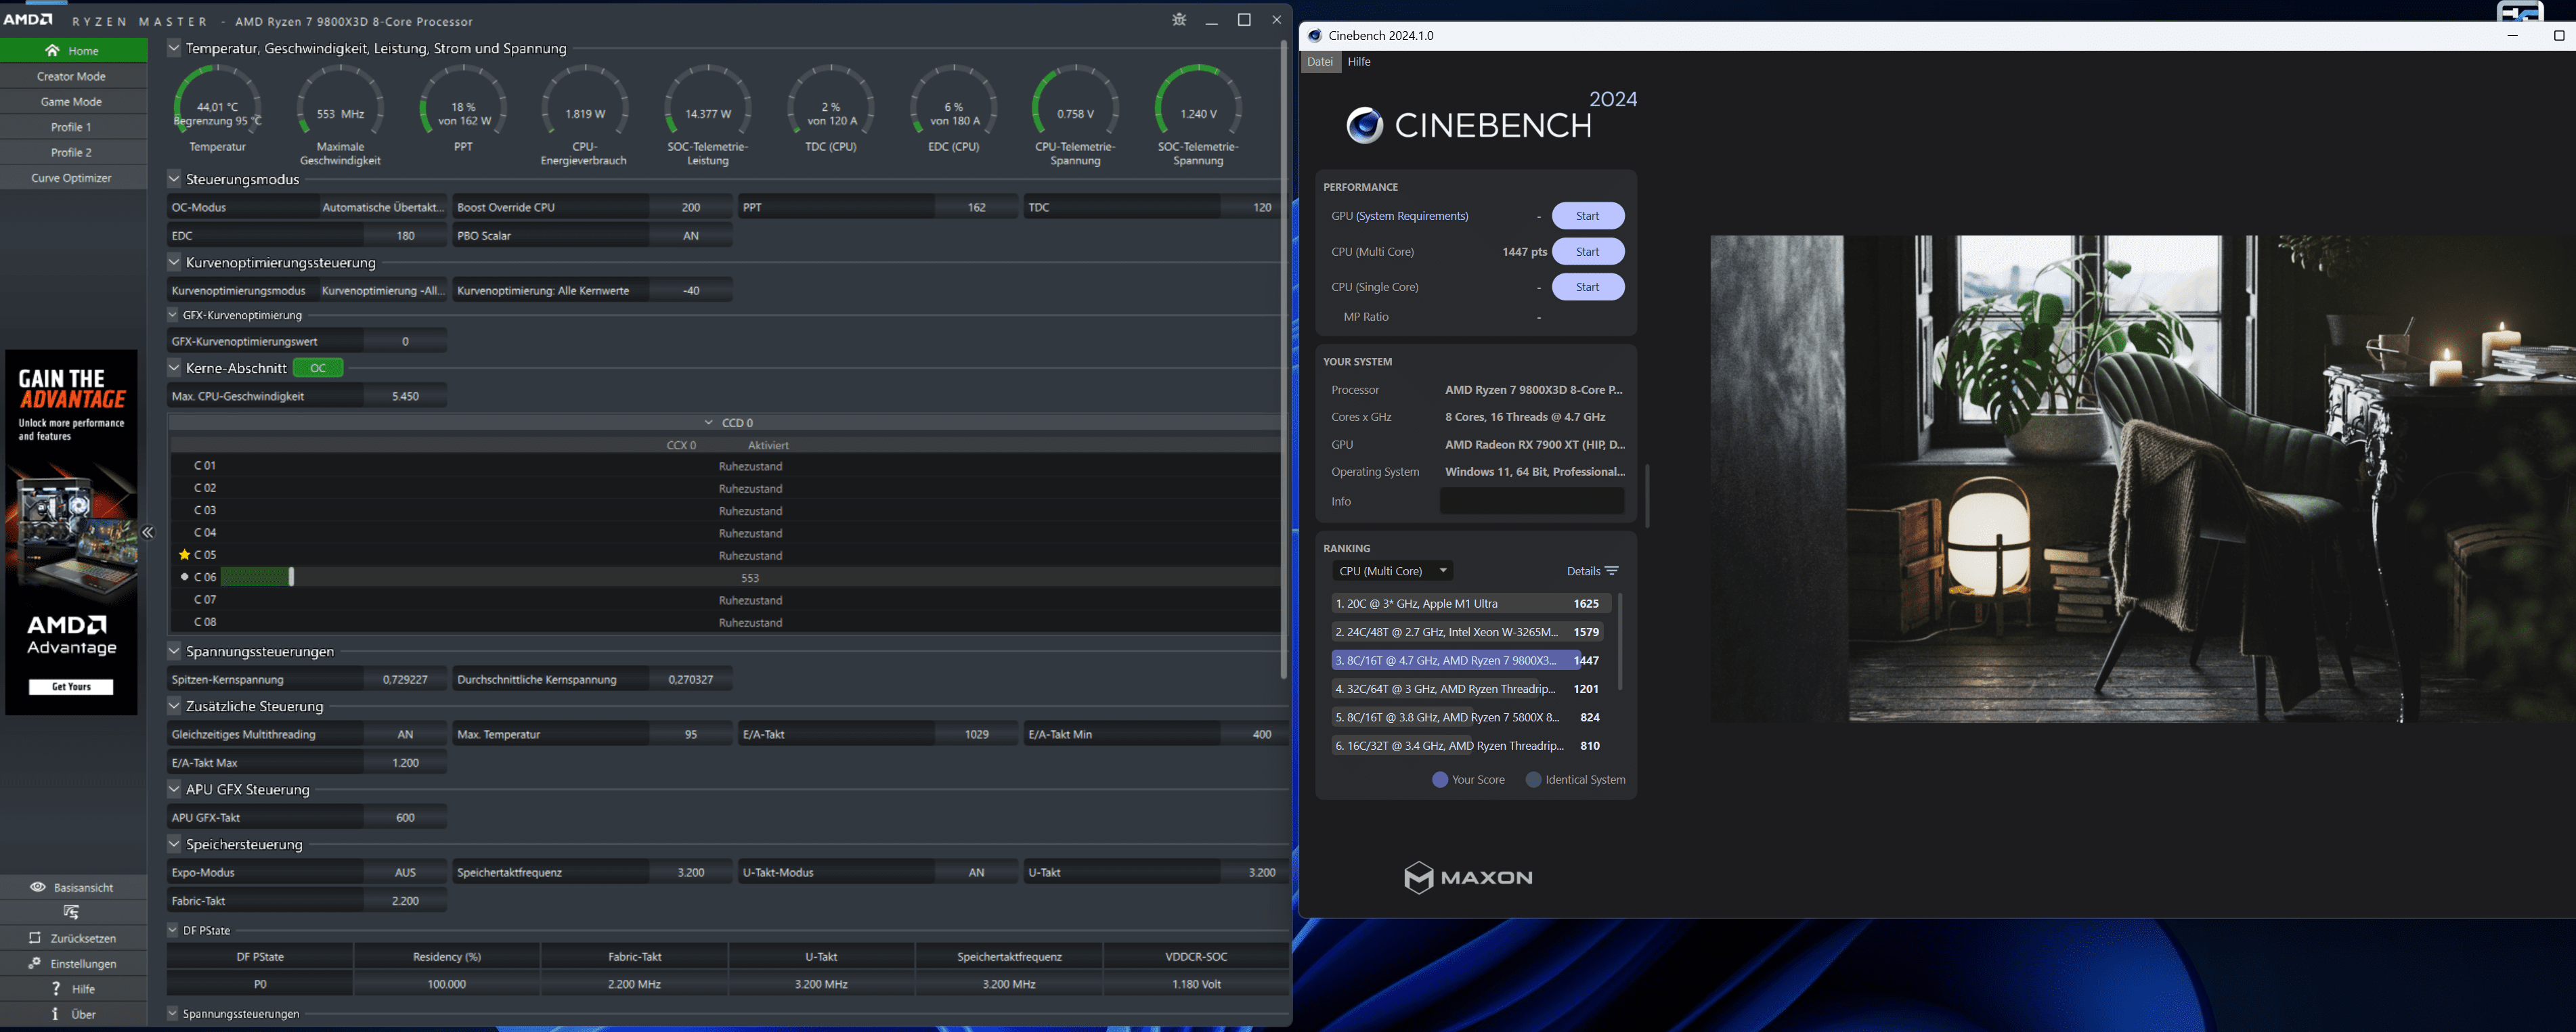This screenshot has width=2576, height=1032.
Task: Collapse the Zusätzliche Steuerung section
Action: point(174,706)
